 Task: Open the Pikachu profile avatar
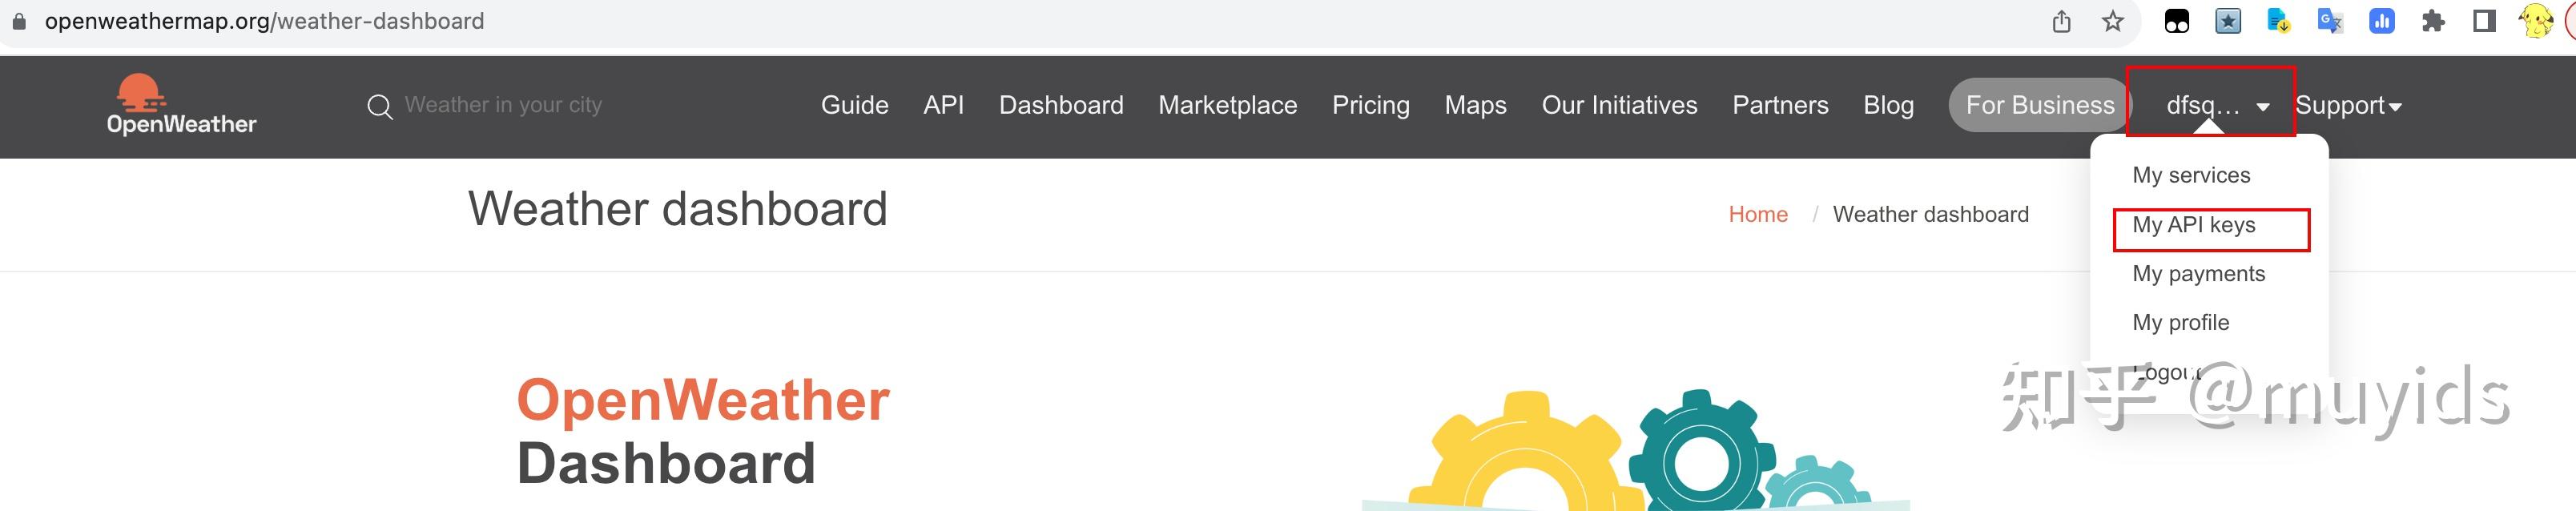(2536, 21)
